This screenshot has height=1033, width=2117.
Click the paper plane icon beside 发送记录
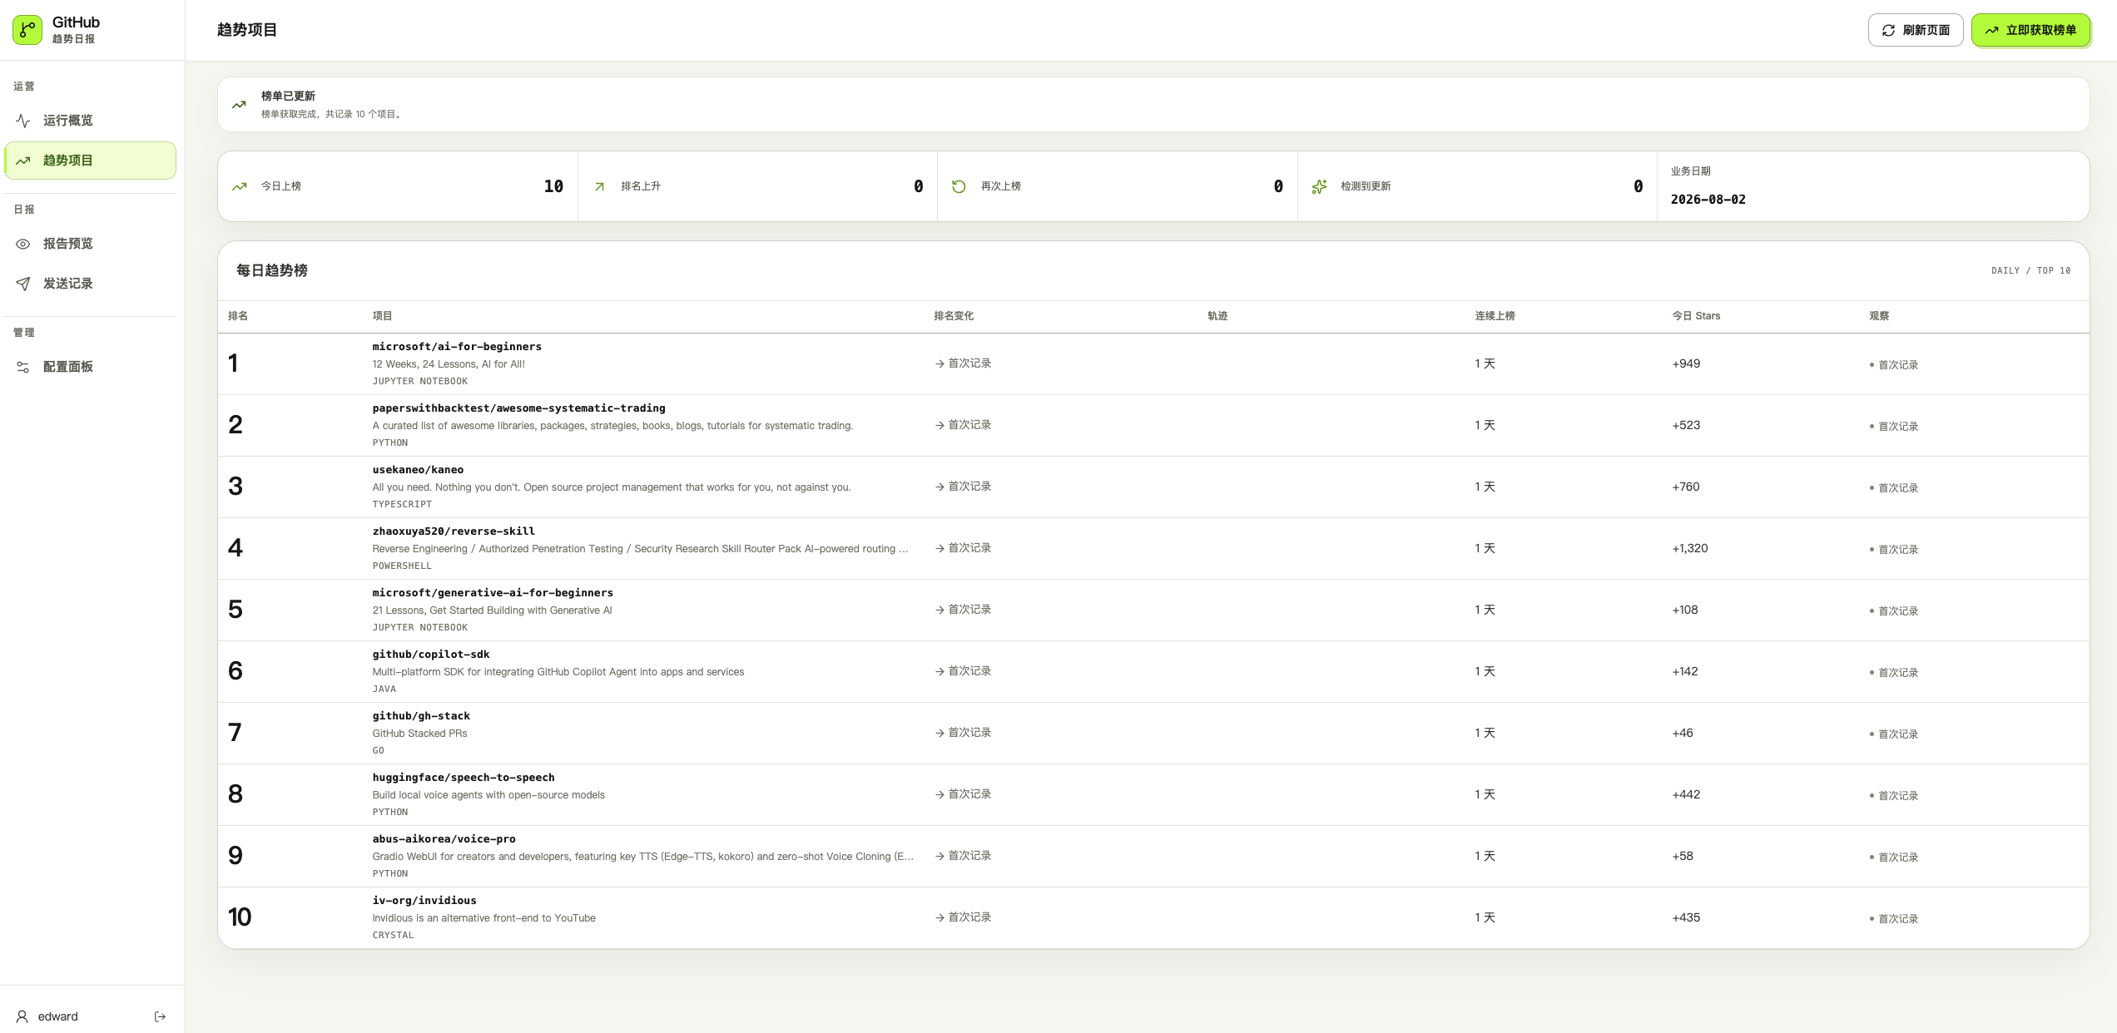click(x=23, y=284)
